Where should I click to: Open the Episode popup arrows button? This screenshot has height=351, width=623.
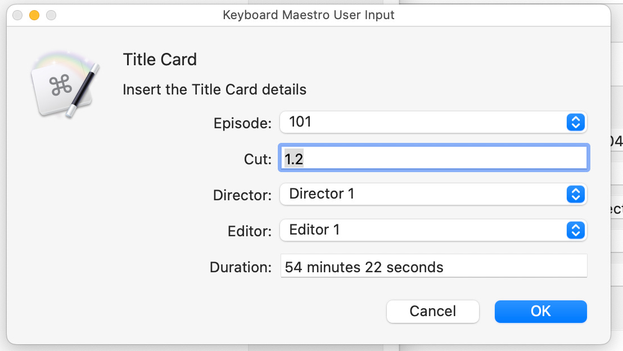coord(575,122)
